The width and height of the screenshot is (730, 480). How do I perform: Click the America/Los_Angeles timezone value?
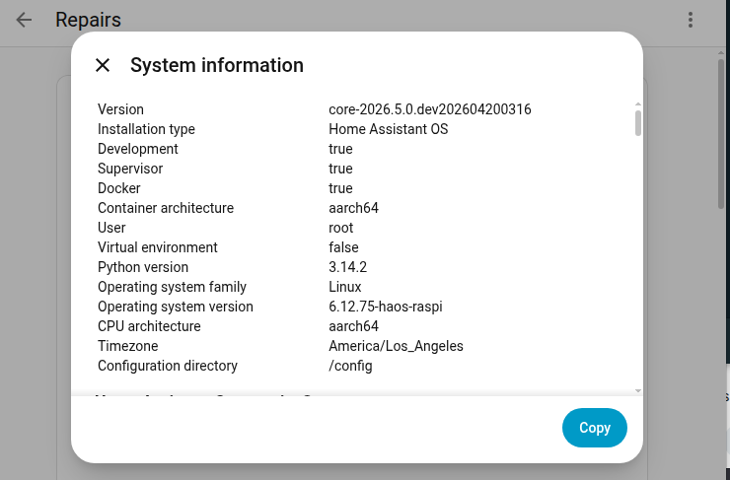click(396, 346)
